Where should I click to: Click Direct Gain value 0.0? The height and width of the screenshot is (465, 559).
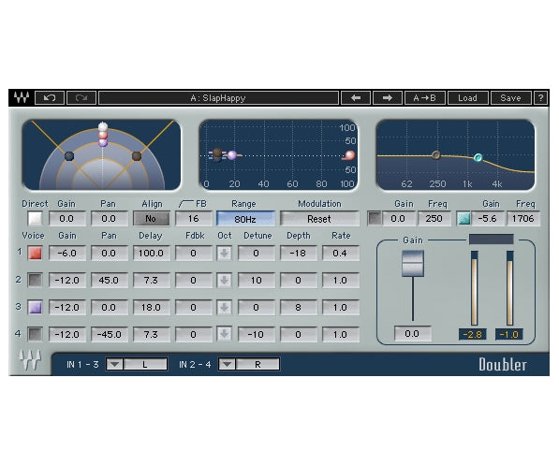pos(67,218)
